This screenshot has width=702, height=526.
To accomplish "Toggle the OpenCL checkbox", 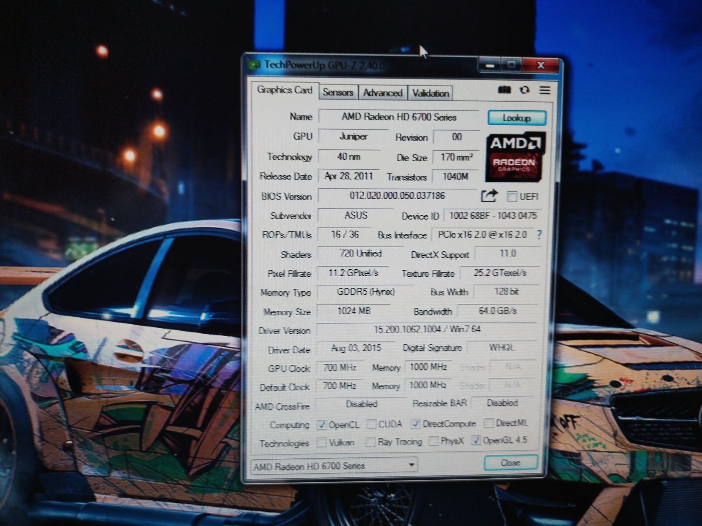I will 321,425.
